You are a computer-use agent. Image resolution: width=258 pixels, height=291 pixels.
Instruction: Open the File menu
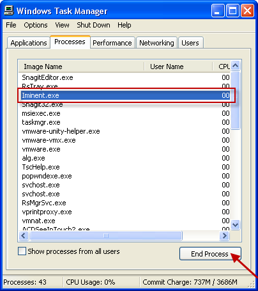pos(11,25)
